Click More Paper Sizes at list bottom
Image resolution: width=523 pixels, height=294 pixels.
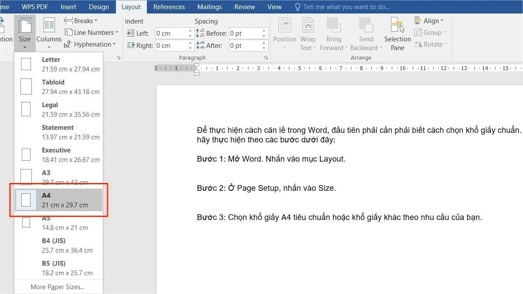click(x=57, y=287)
